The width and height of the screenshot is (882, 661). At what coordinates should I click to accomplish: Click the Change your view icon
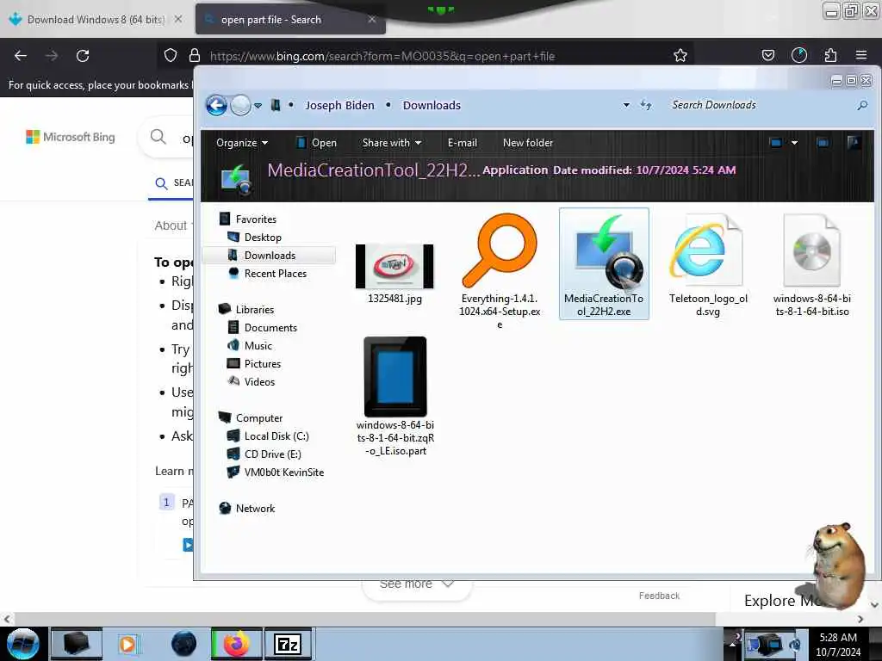tap(776, 143)
